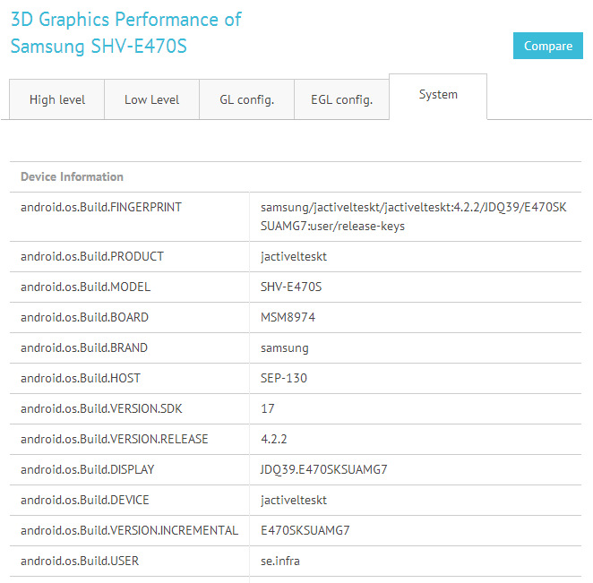
Task: Click the display value JDQ39.E470SKSUAMG7
Action: pyautogui.click(x=323, y=469)
